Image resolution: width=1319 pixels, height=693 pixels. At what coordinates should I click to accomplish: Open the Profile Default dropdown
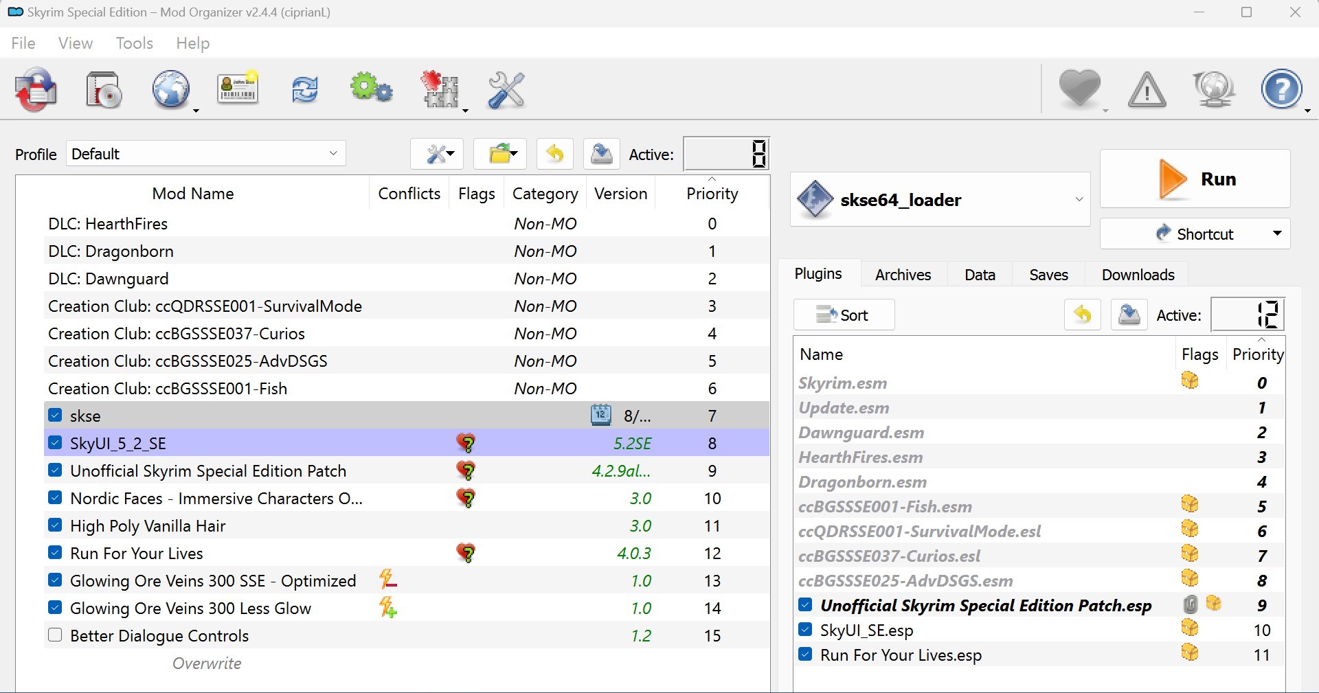[x=206, y=154]
